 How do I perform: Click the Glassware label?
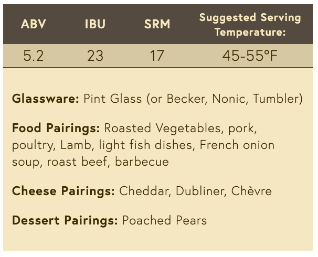click(45, 99)
